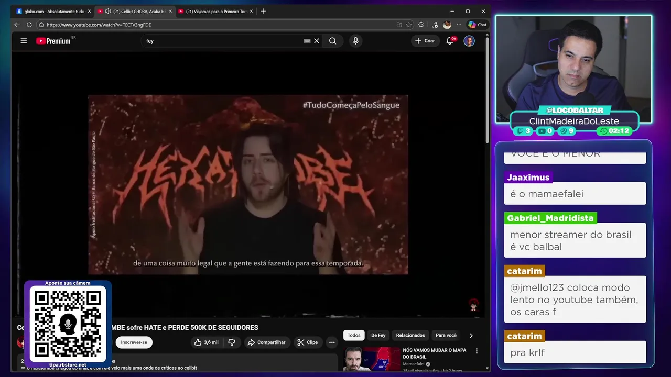Switch to Viajamos para o Primeiro tab
This screenshot has width=671, height=377.
point(216,11)
